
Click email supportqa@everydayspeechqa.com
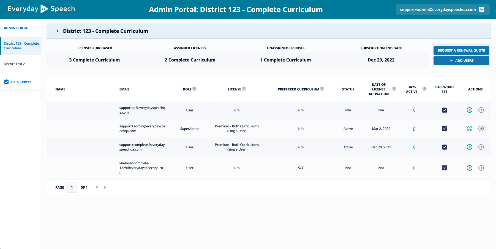[142, 110]
